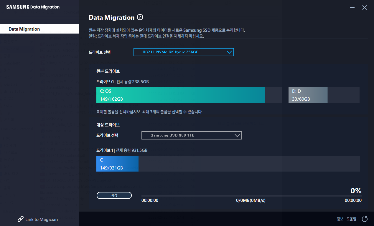Click the 시작 start button
This screenshot has width=374, height=226.
114,195
